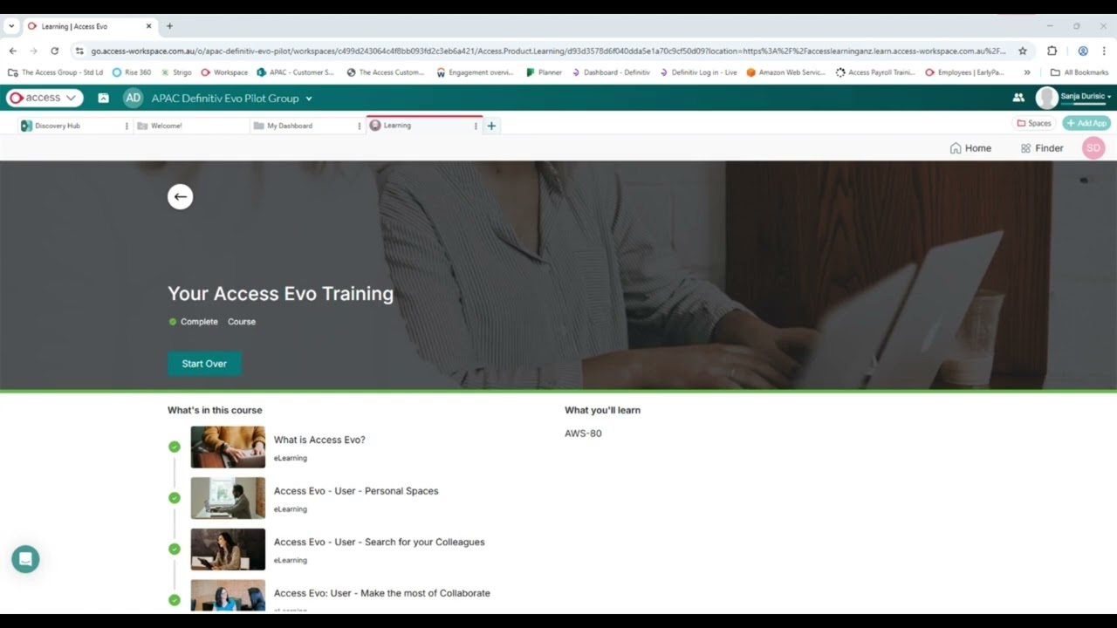Select the Learning workspace tab

coord(423,126)
